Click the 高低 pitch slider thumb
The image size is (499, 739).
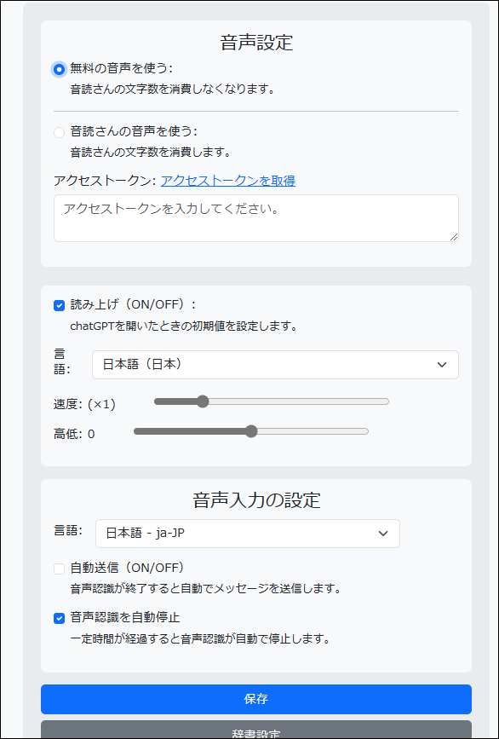251,431
